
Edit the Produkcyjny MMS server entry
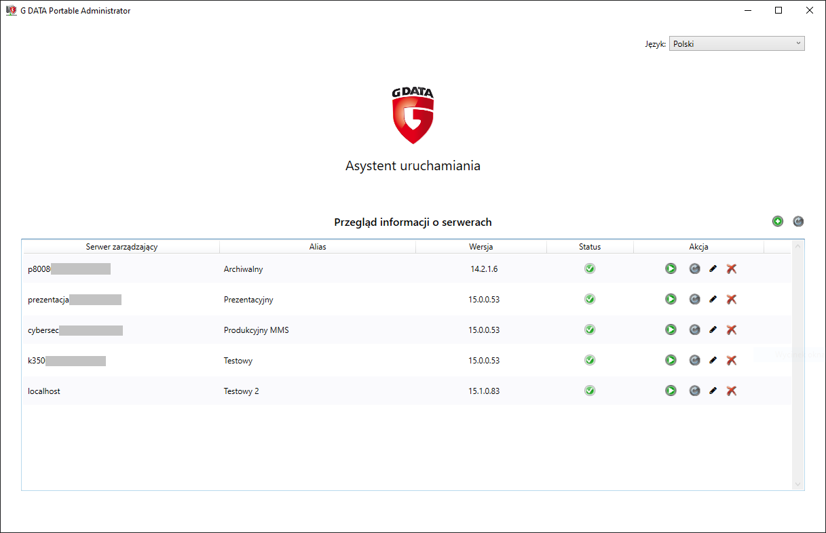click(713, 330)
